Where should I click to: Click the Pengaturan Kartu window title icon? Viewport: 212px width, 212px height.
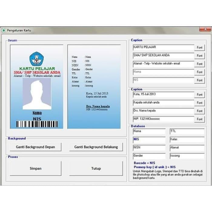[4, 30]
